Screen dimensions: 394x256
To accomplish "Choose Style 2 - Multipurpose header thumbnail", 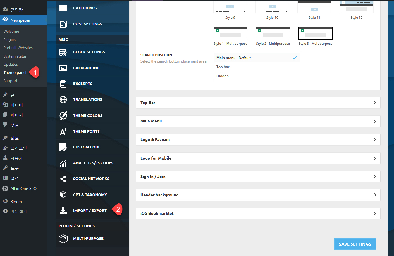I will click(x=273, y=33).
